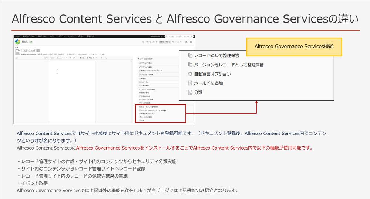Select ワークフローの開始 action
This screenshot has height=199, width=370.
click(x=147, y=89)
